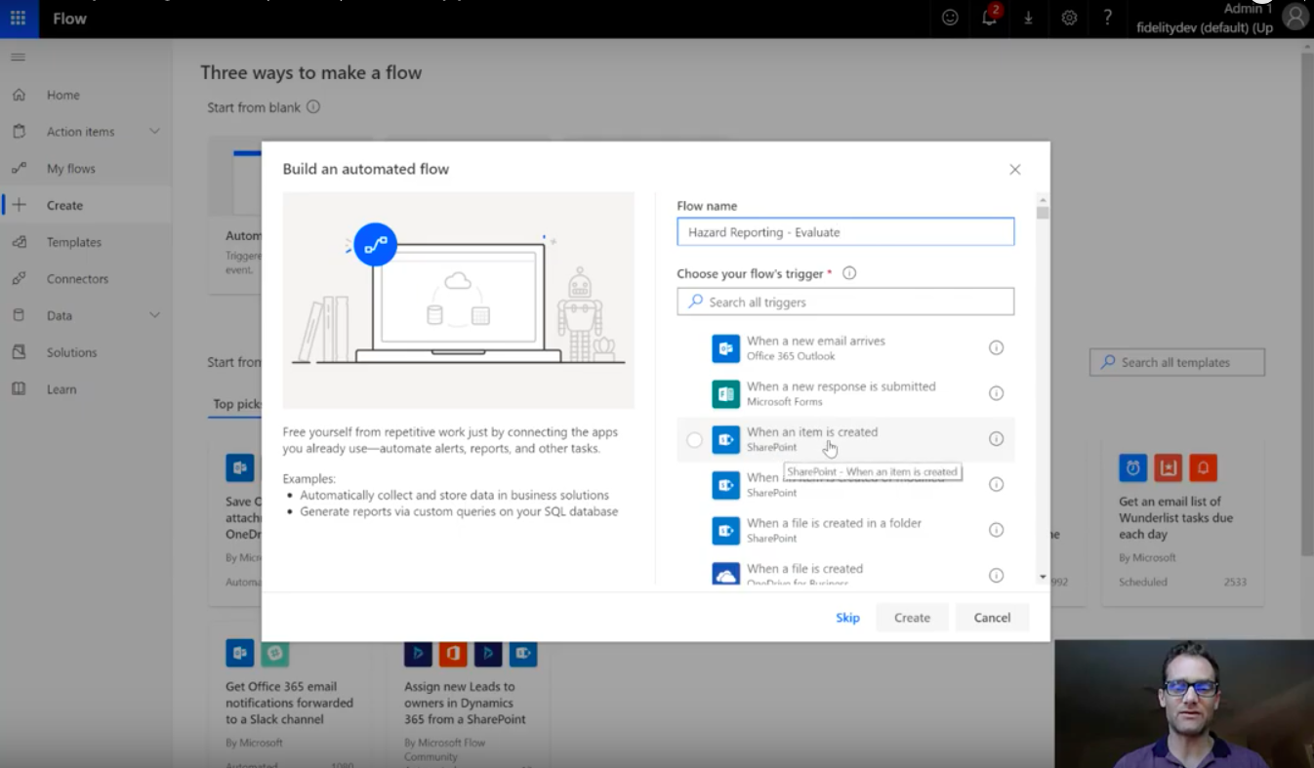
Task: Open the Slack channel notifications template card
Action: point(290,694)
